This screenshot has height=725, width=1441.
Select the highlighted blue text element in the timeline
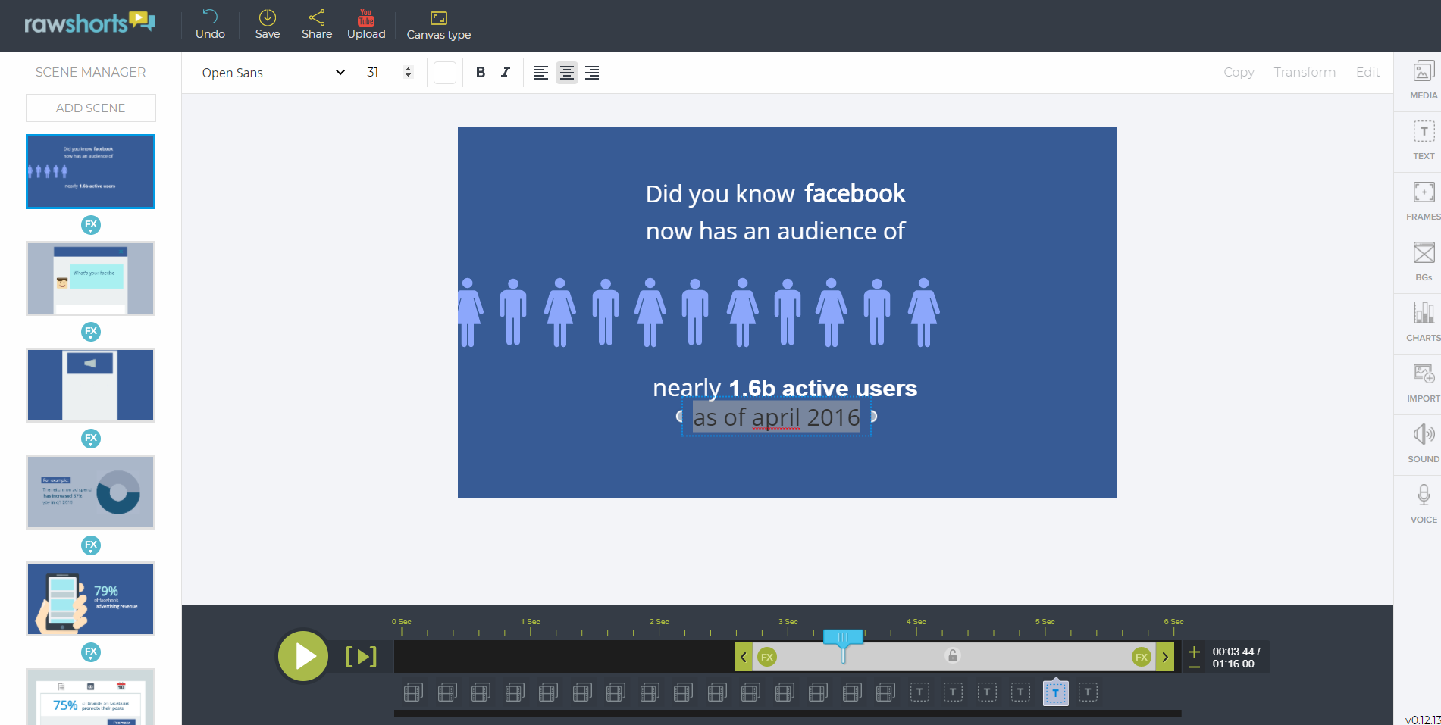pyautogui.click(x=1055, y=692)
